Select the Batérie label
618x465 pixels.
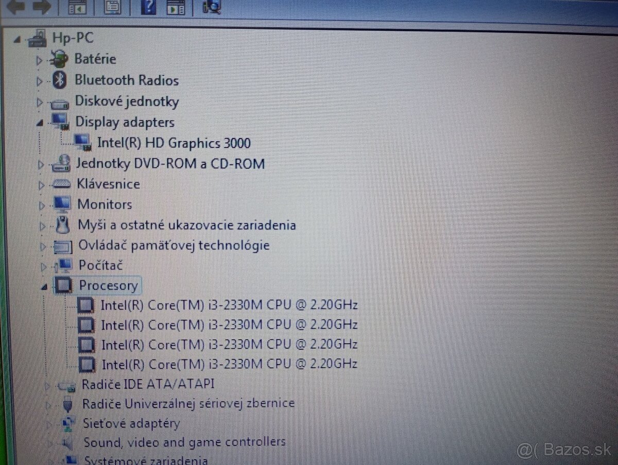coord(95,59)
